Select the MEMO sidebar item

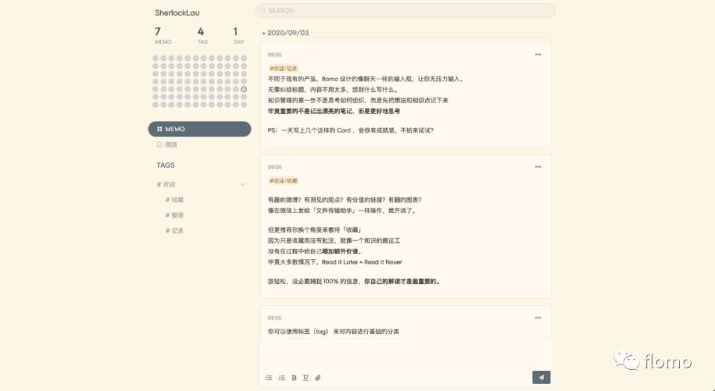[x=200, y=129]
